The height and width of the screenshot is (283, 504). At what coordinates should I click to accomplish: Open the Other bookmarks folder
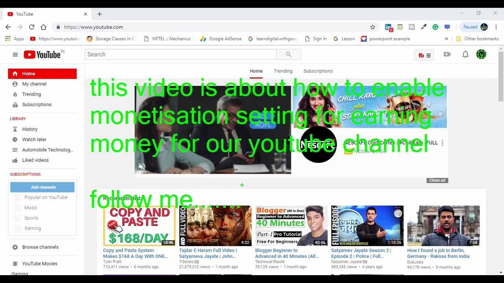(x=477, y=39)
